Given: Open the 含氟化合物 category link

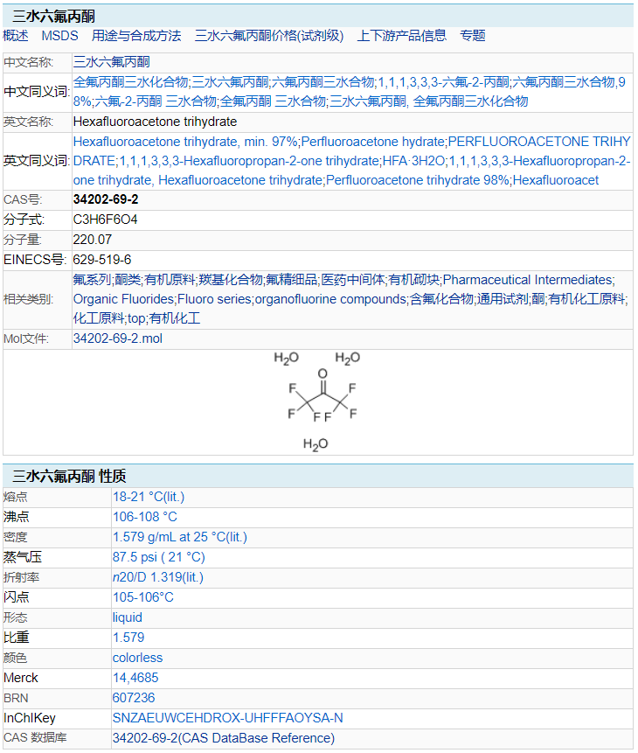Looking at the screenshot, I should tap(441, 299).
